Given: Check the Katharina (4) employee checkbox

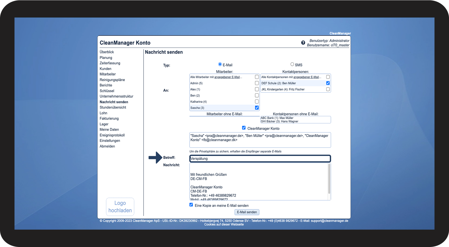Looking at the screenshot, I should (x=257, y=101).
